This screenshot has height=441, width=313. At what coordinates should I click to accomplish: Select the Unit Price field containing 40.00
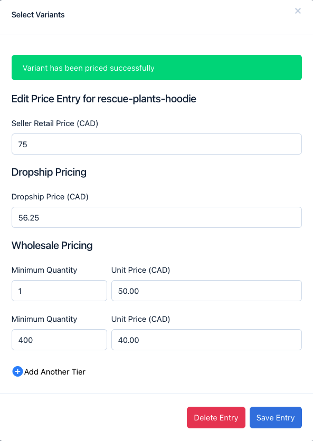point(206,340)
